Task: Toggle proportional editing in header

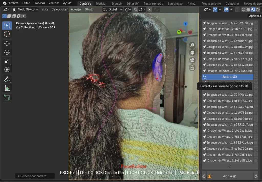Action: tap(150, 9)
